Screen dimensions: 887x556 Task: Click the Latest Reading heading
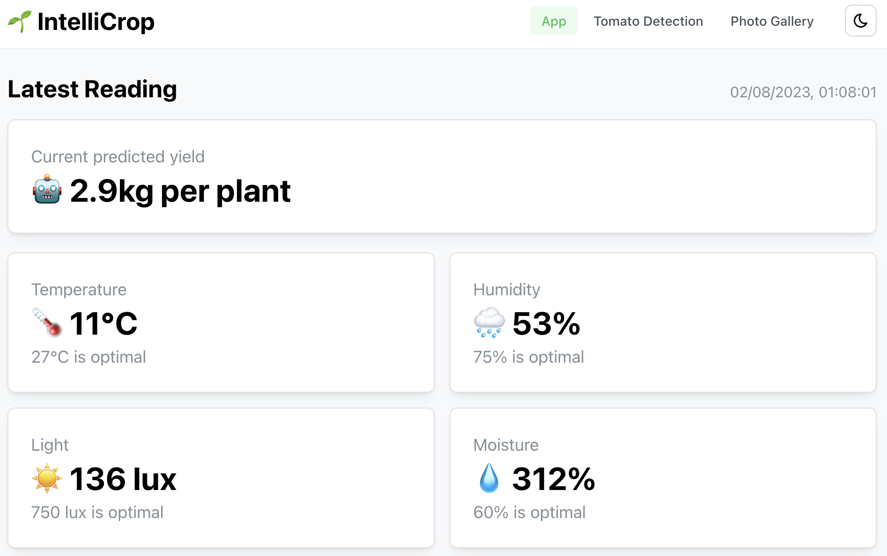[92, 89]
